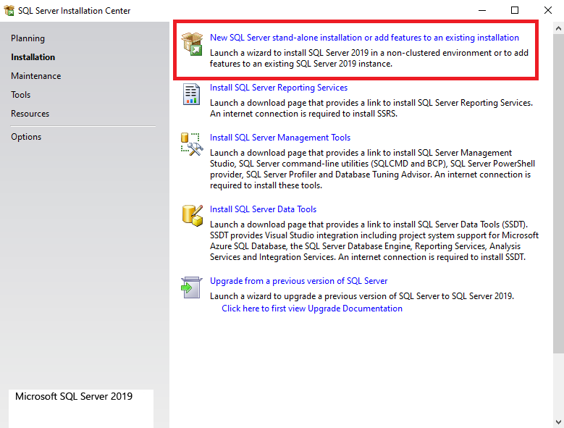Click the SQL Server Data Tools cylinder icon
Image resolution: width=564 pixels, height=428 pixels.
click(192, 216)
